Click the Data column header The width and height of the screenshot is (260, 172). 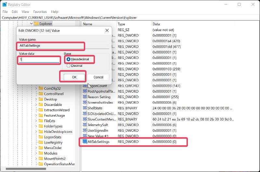pos(193,24)
